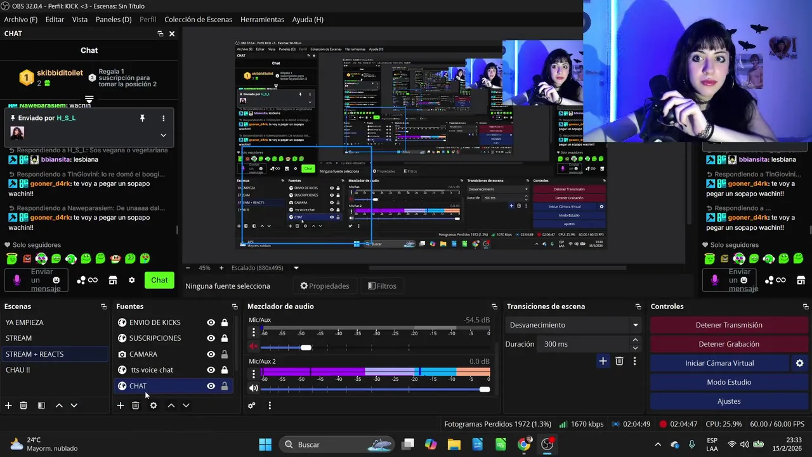
Task: Add a new scene with plus icon
Action: pyautogui.click(x=8, y=406)
